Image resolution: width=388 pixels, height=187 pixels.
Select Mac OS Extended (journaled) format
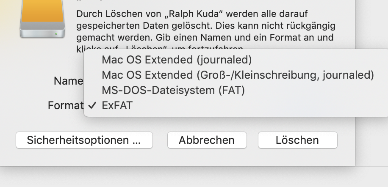[177, 60]
